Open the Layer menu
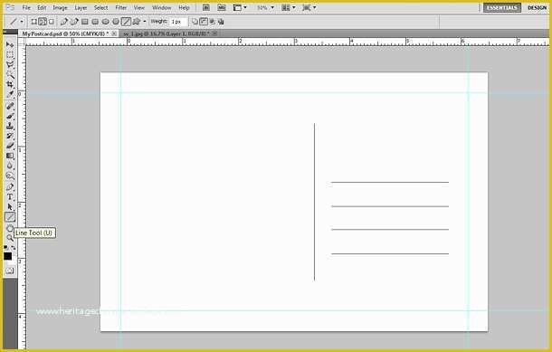 pyautogui.click(x=81, y=7)
